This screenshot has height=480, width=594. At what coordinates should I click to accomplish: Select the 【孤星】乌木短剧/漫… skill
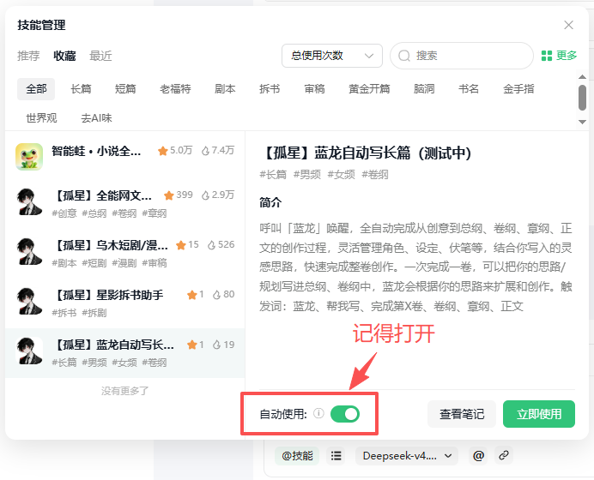125,253
